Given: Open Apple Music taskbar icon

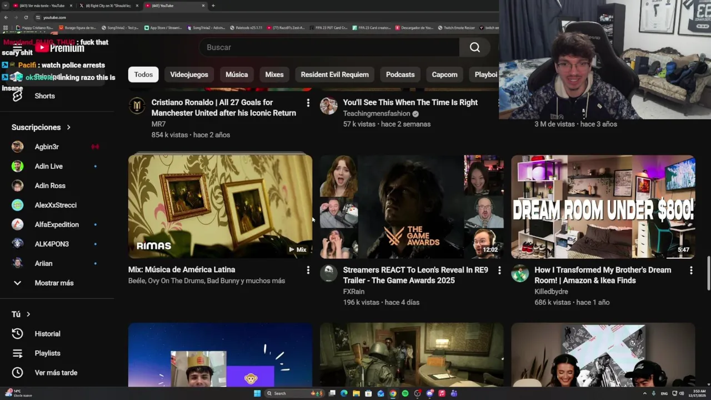Looking at the screenshot, I should tap(442, 393).
